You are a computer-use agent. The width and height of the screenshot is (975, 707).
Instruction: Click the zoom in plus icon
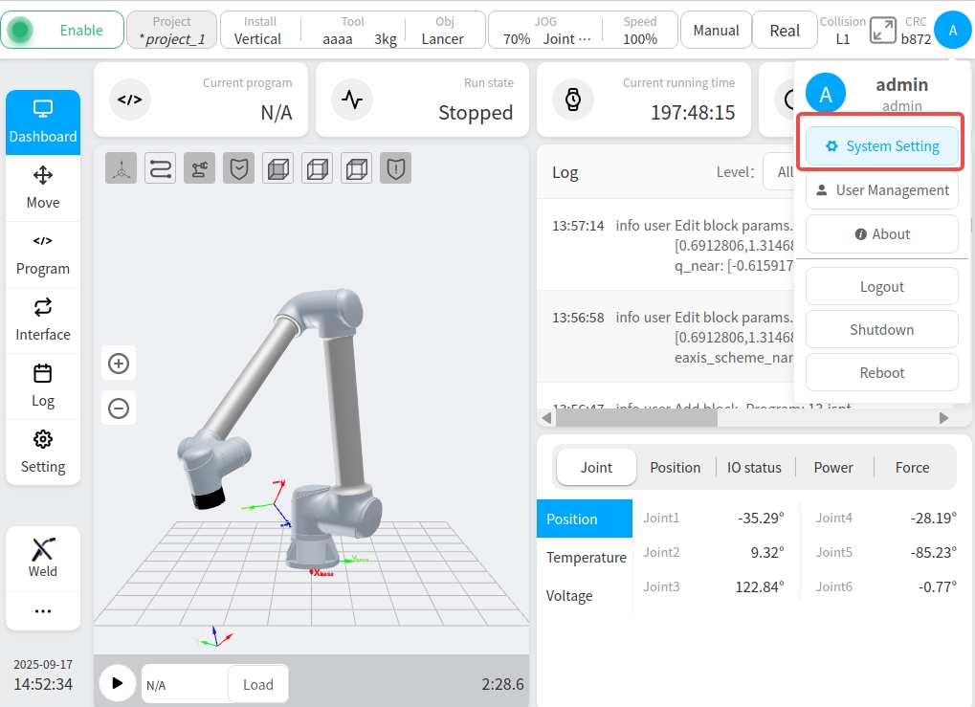tap(119, 364)
